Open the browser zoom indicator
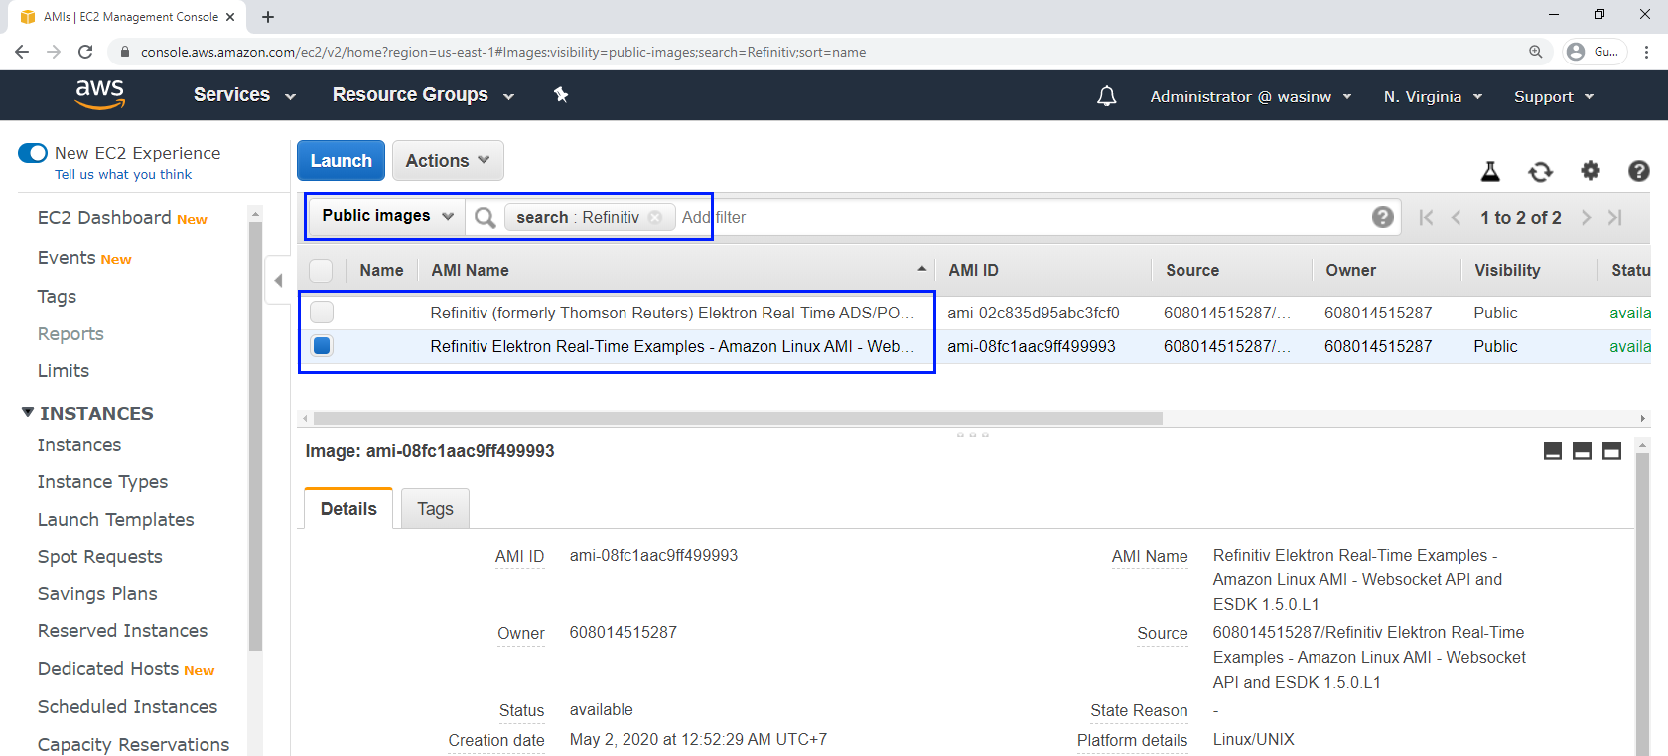1668x756 pixels. pyautogui.click(x=1536, y=52)
